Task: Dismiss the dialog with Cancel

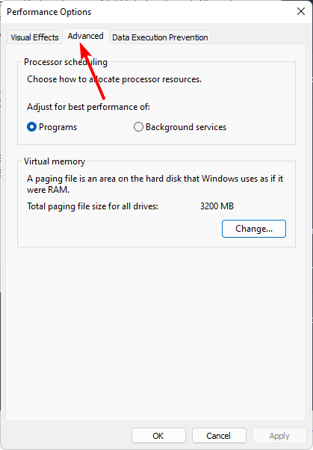Action: click(219, 436)
